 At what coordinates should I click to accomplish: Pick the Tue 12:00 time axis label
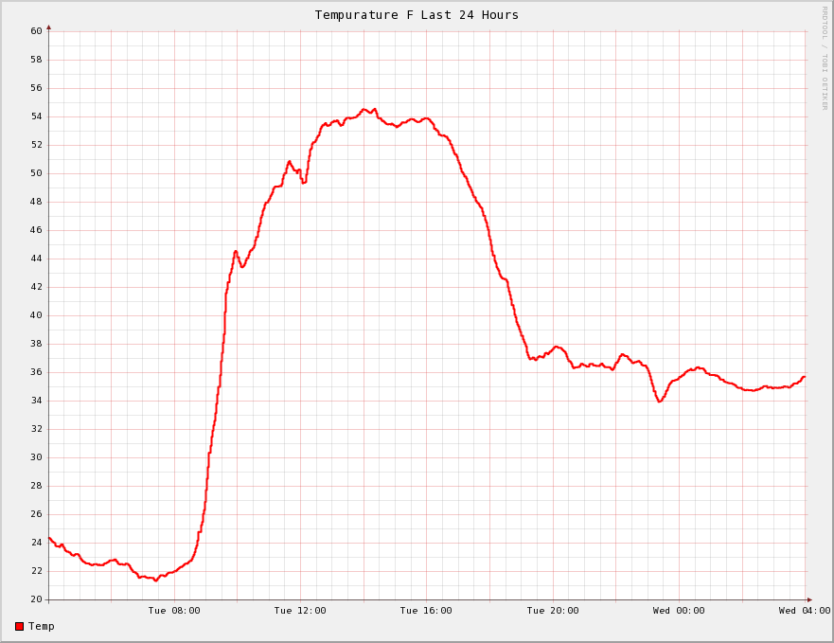[300, 611]
